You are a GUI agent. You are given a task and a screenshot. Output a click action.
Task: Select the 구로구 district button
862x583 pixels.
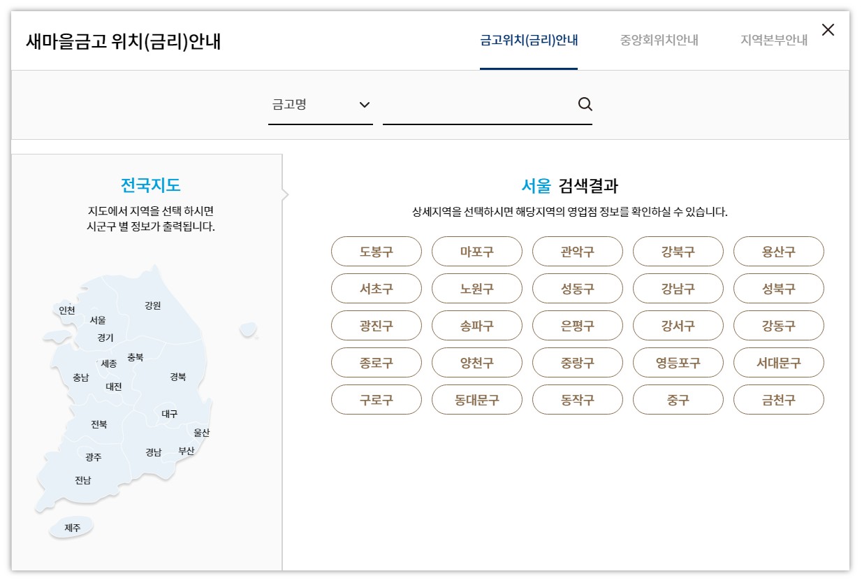377,400
